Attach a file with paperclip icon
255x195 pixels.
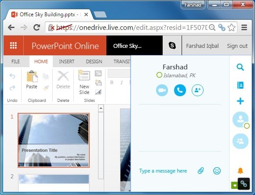tap(201, 171)
